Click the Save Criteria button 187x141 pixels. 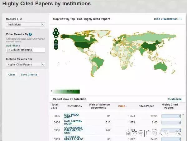(x=29, y=75)
